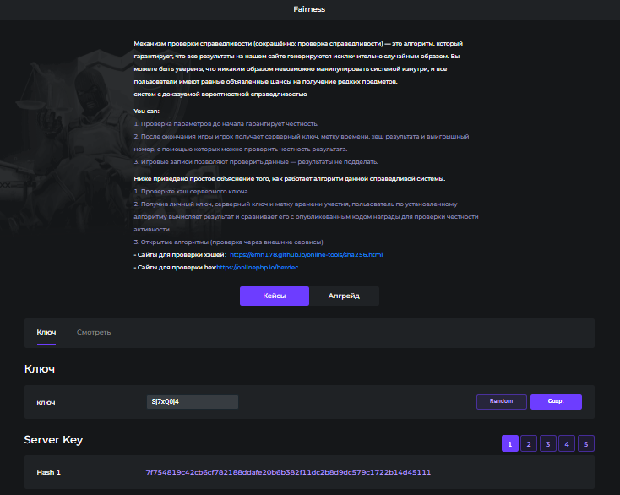Viewport: 620px width, 495px height.
Task: Jump to server key page 5
Action: pyautogui.click(x=586, y=443)
